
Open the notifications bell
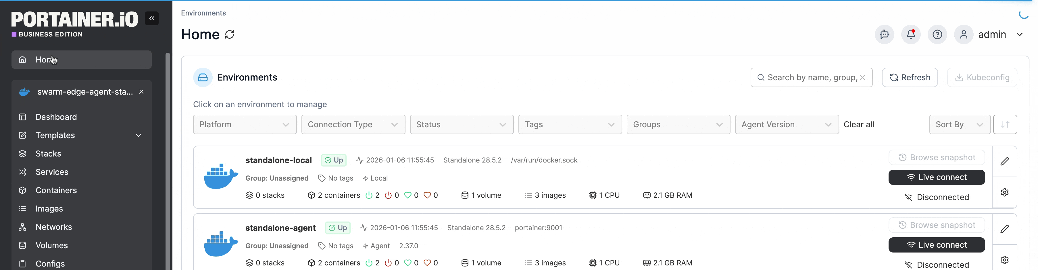(x=911, y=35)
